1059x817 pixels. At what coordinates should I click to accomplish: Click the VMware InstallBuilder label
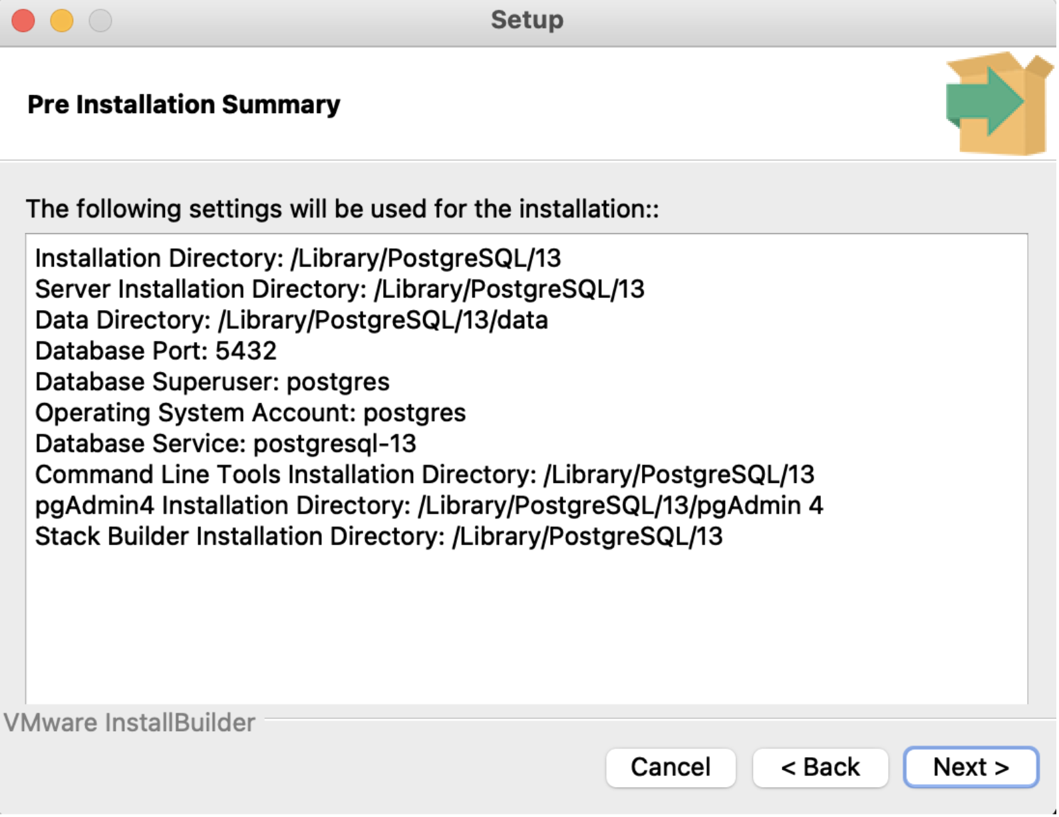(126, 723)
